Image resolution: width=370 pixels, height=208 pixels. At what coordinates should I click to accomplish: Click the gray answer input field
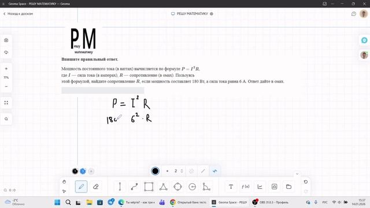pyautogui.click(x=103, y=90)
